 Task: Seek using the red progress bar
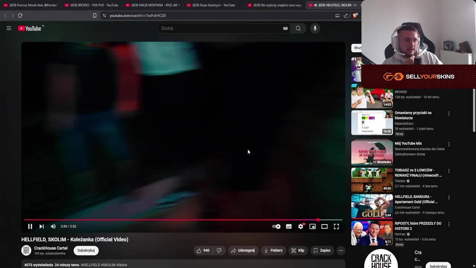pyautogui.click(x=183, y=220)
